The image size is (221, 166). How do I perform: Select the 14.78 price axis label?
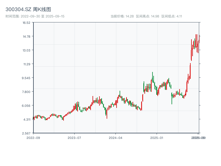tap(27, 37)
